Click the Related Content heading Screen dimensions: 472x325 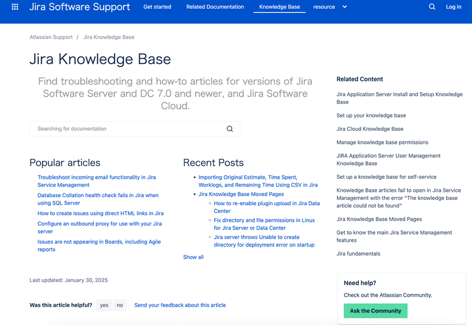[x=360, y=79]
